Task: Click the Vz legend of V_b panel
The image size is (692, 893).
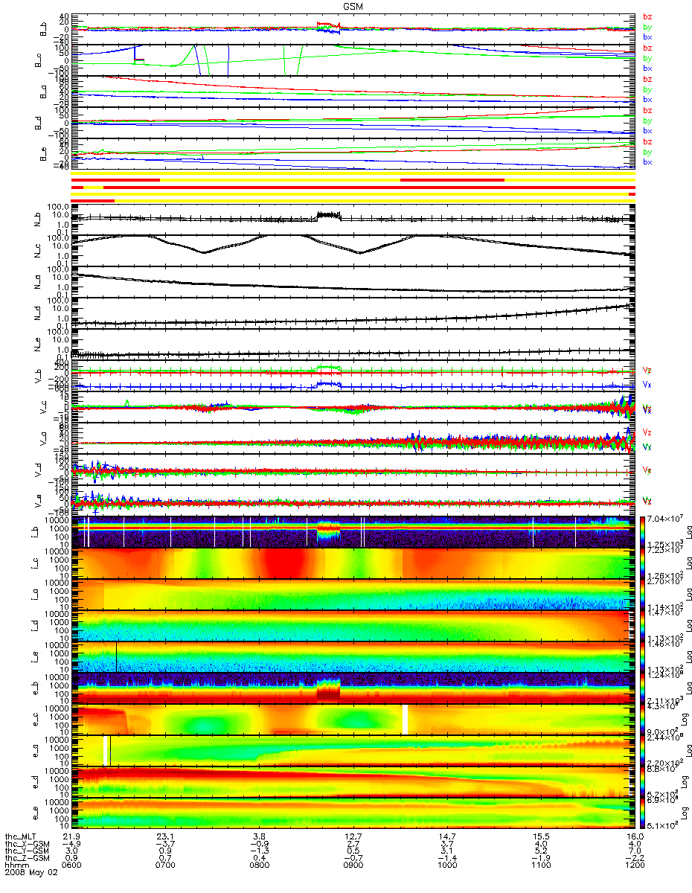Action: [x=647, y=370]
